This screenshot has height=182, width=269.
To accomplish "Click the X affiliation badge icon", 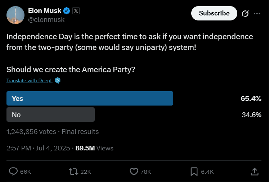I will (x=76, y=11).
